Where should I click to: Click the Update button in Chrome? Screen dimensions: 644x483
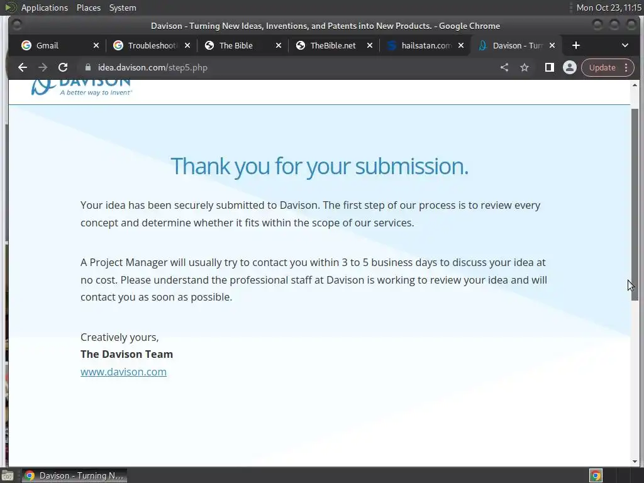pyautogui.click(x=602, y=67)
